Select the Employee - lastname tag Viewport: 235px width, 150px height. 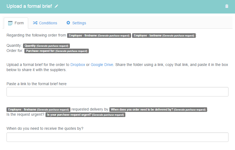click(x=164, y=36)
